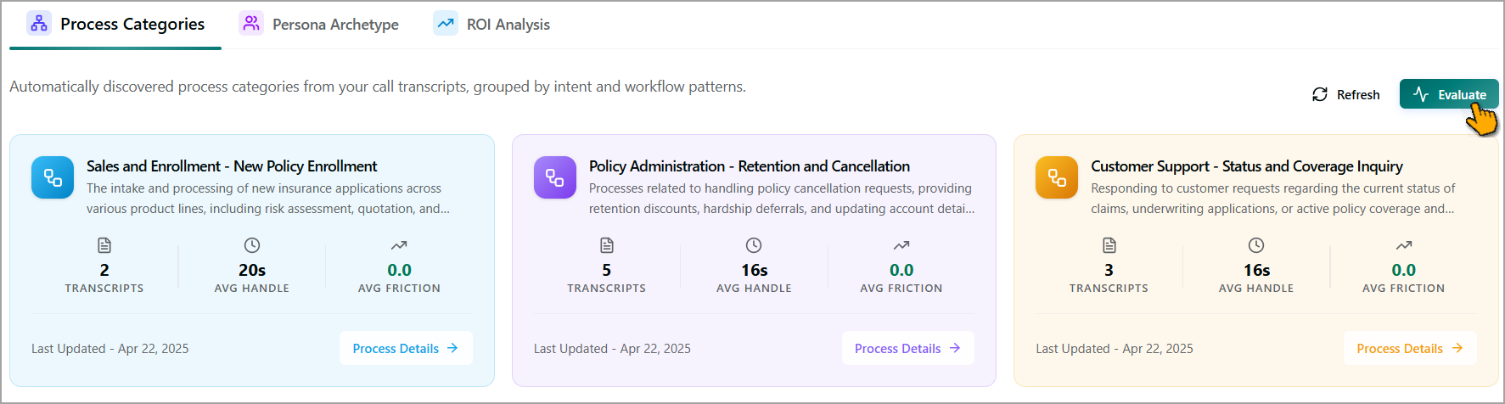Open Process Details for Policy Administration
This screenshot has width=1505, height=404.
(908, 348)
